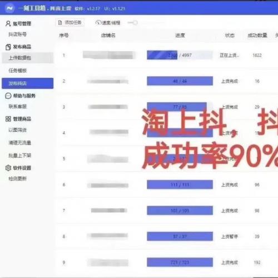Screen dimensions: 278x278
Task: Click the 账号管理 user icon in sidebar
Action: (x=8, y=23)
